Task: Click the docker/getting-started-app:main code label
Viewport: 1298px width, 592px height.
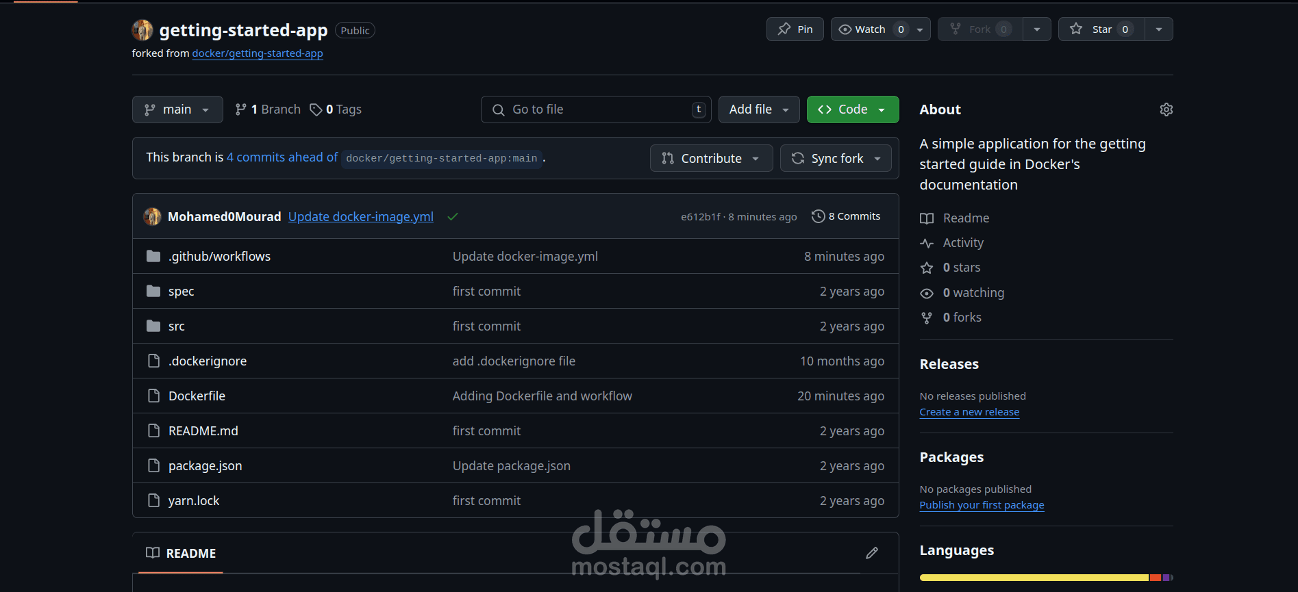Action: [x=442, y=158]
